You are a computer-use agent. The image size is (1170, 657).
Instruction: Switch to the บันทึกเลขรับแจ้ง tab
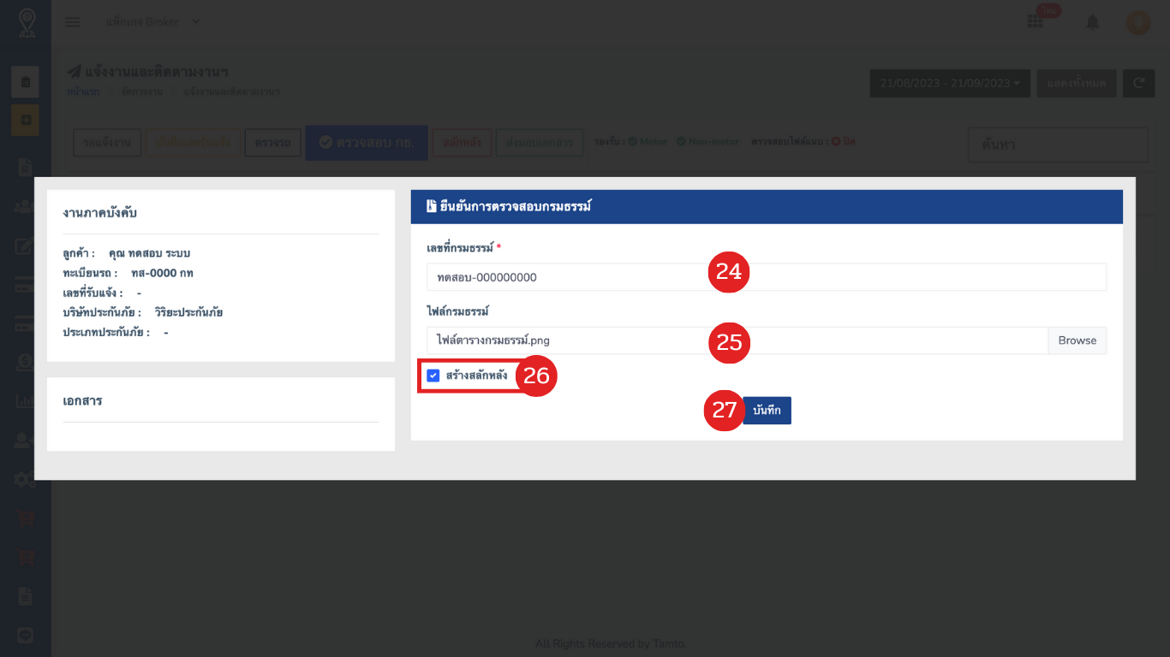[193, 143]
